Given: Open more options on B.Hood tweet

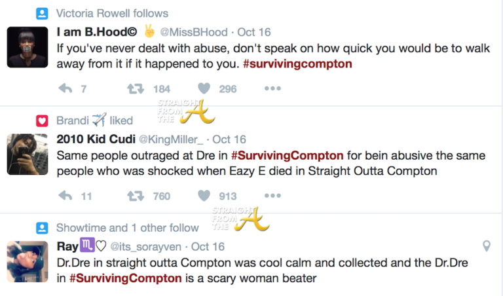Looking at the screenshot, I should click(272, 88).
